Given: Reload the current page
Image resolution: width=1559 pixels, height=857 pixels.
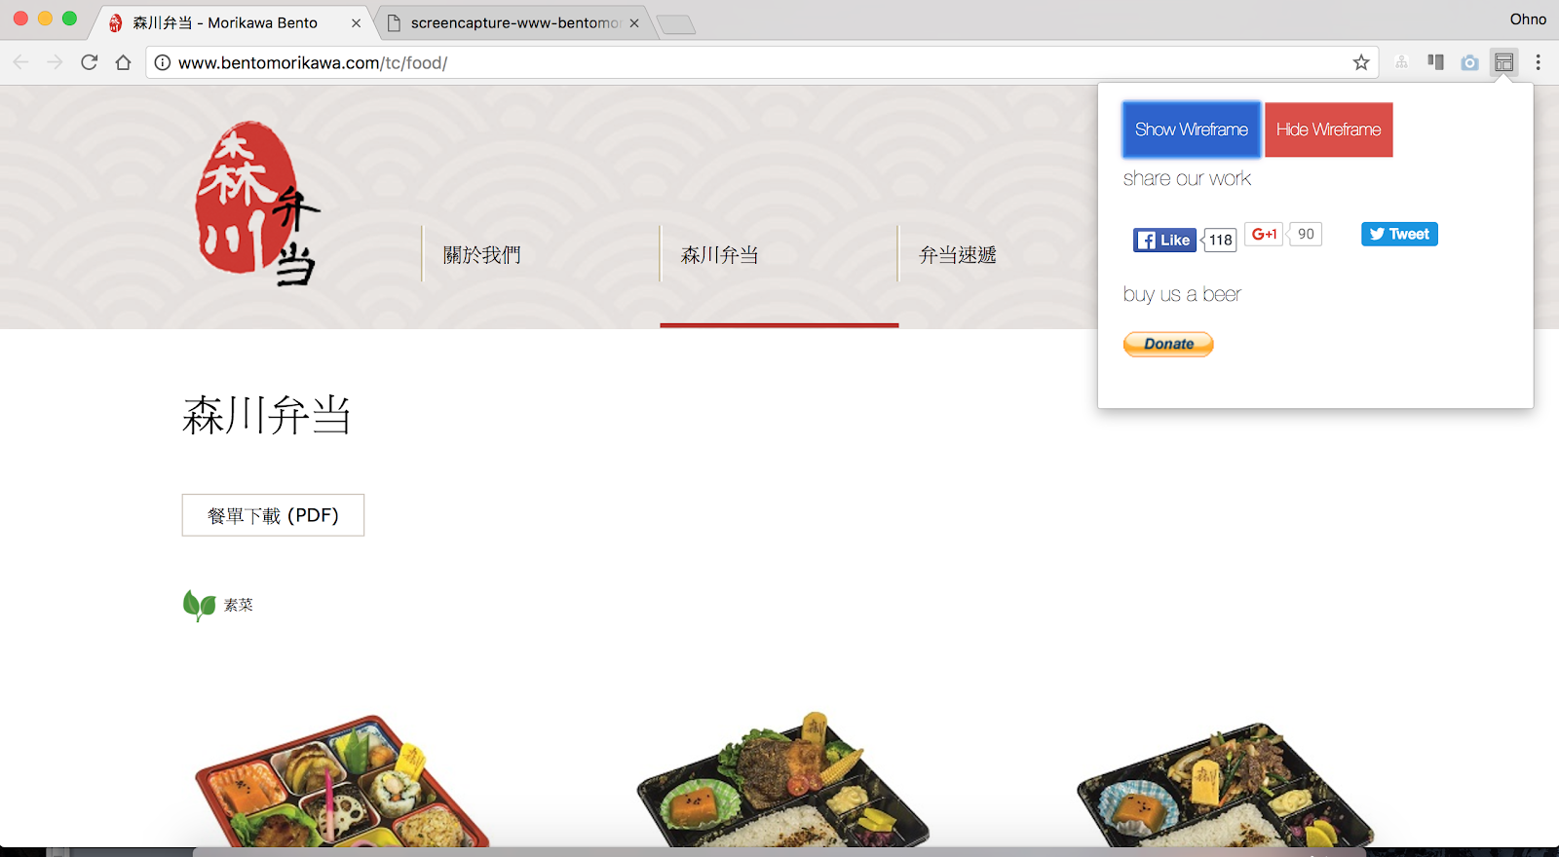Looking at the screenshot, I should click(89, 62).
